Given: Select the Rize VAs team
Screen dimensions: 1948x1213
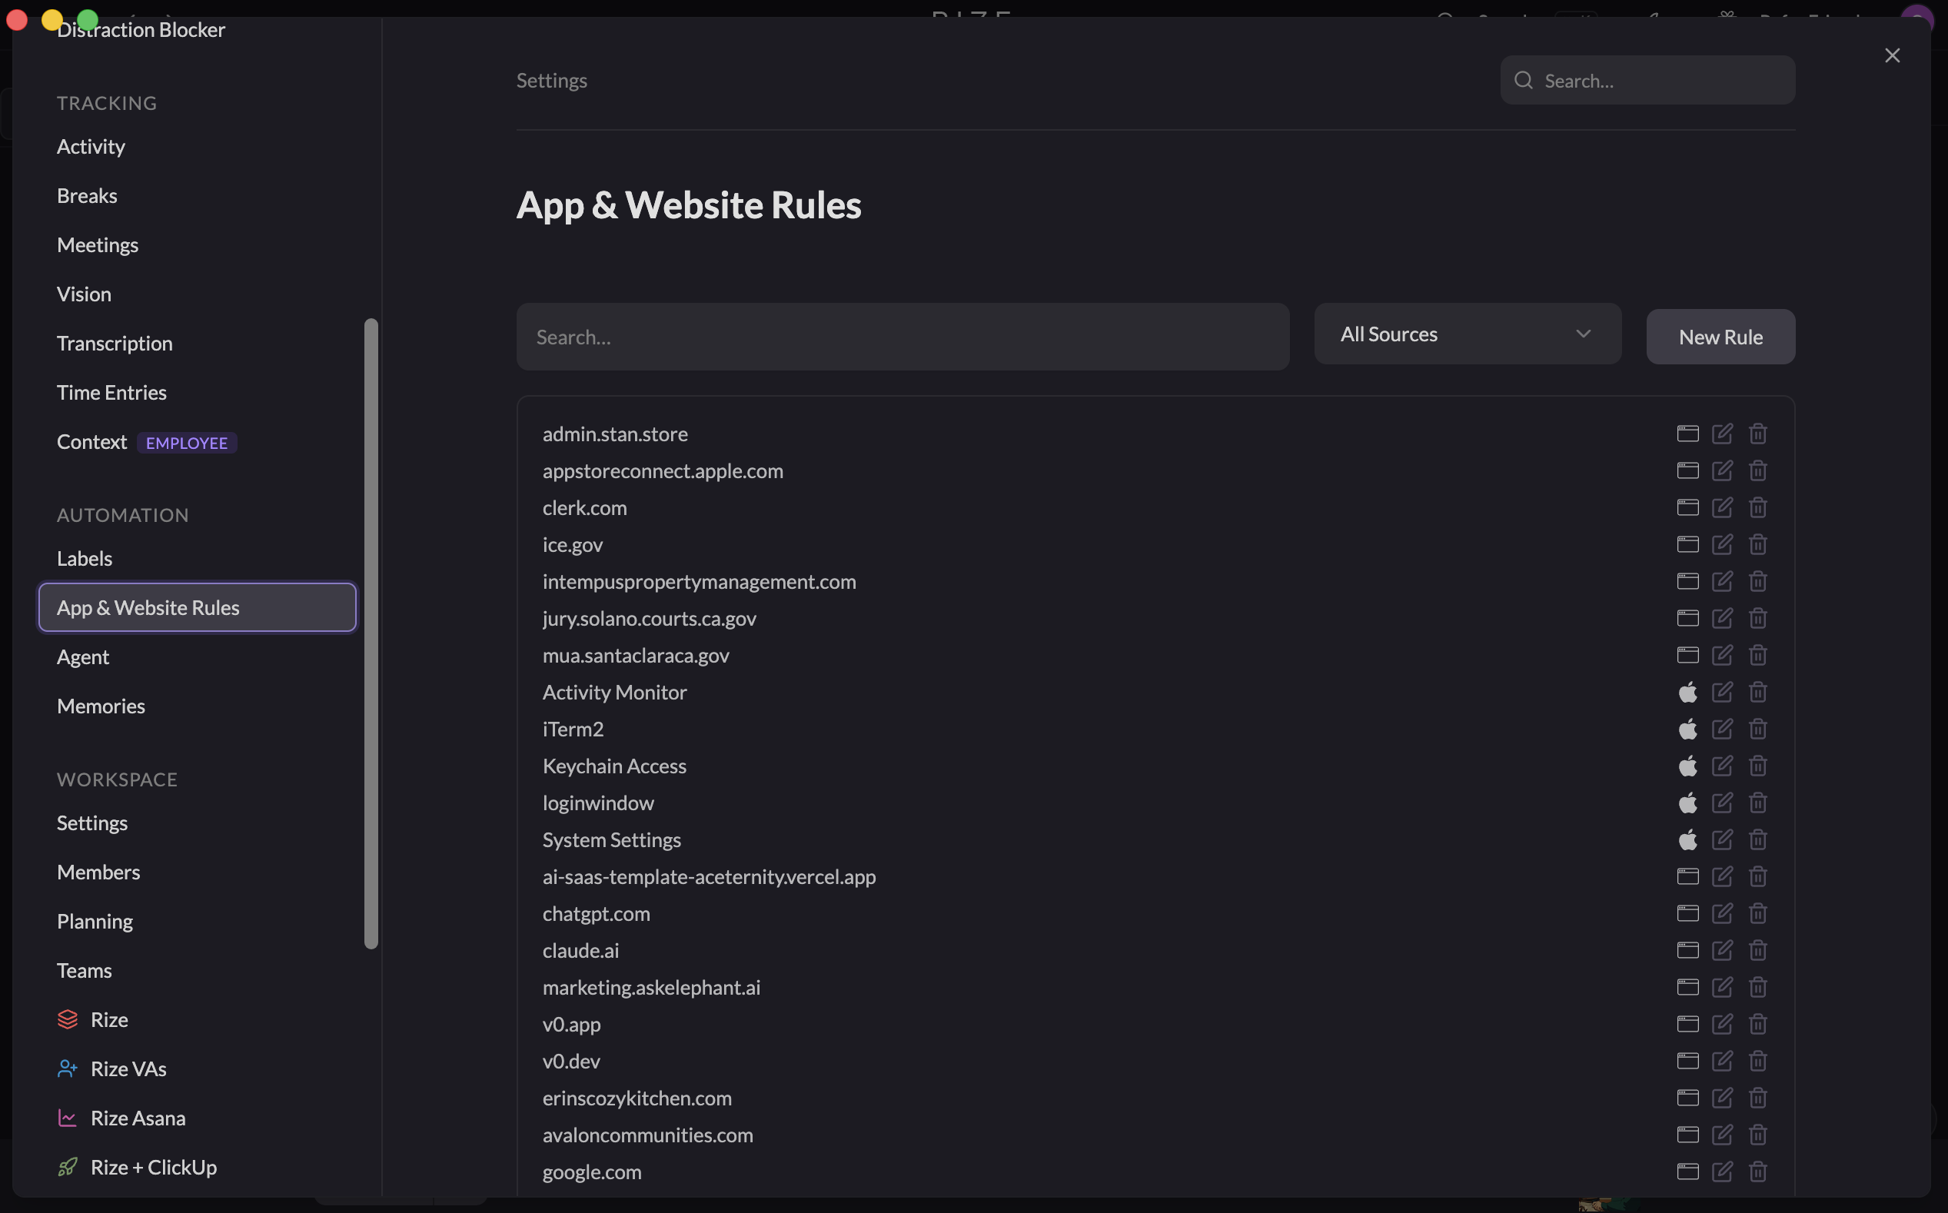Looking at the screenshot, I should (x=111, y=1069).
